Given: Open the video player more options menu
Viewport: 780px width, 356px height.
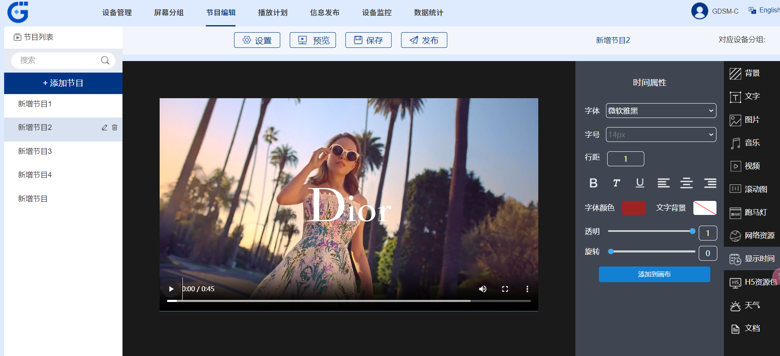Looking at the screenshot, I should click(527, 289).
